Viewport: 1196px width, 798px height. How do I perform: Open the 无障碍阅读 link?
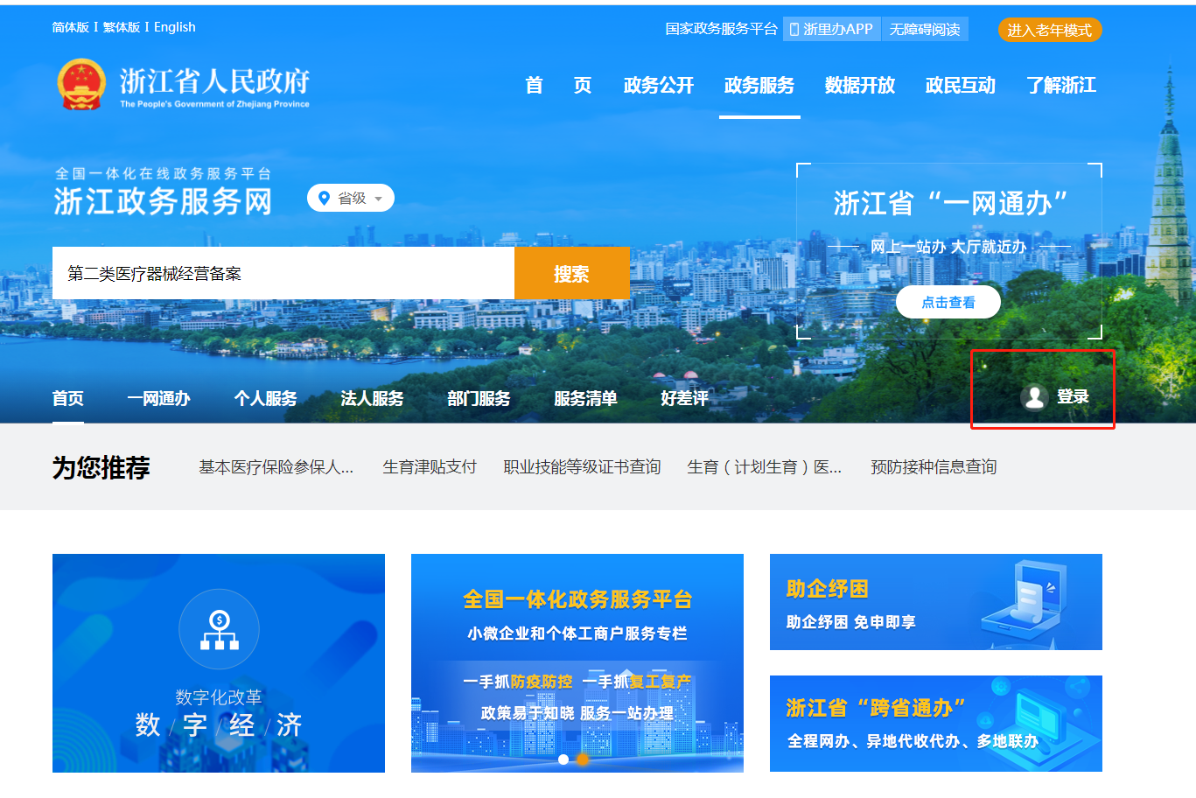click(x=925, y=30)
